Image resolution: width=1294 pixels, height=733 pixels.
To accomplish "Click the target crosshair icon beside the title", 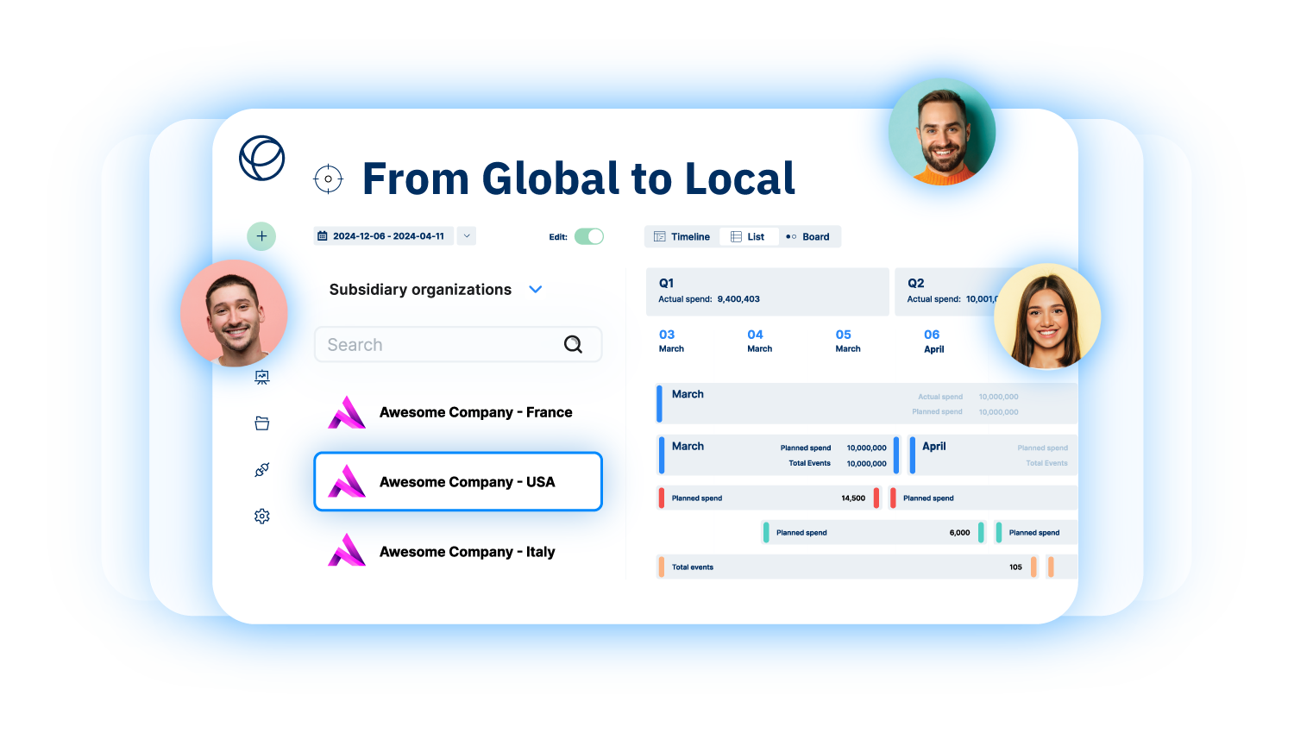I will (328, 179).
